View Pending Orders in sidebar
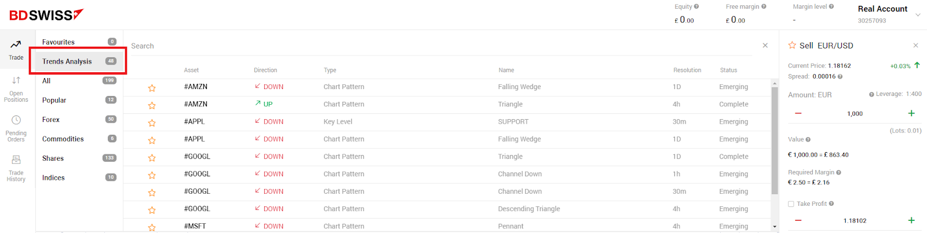927x233 pixels. point(16,128)
